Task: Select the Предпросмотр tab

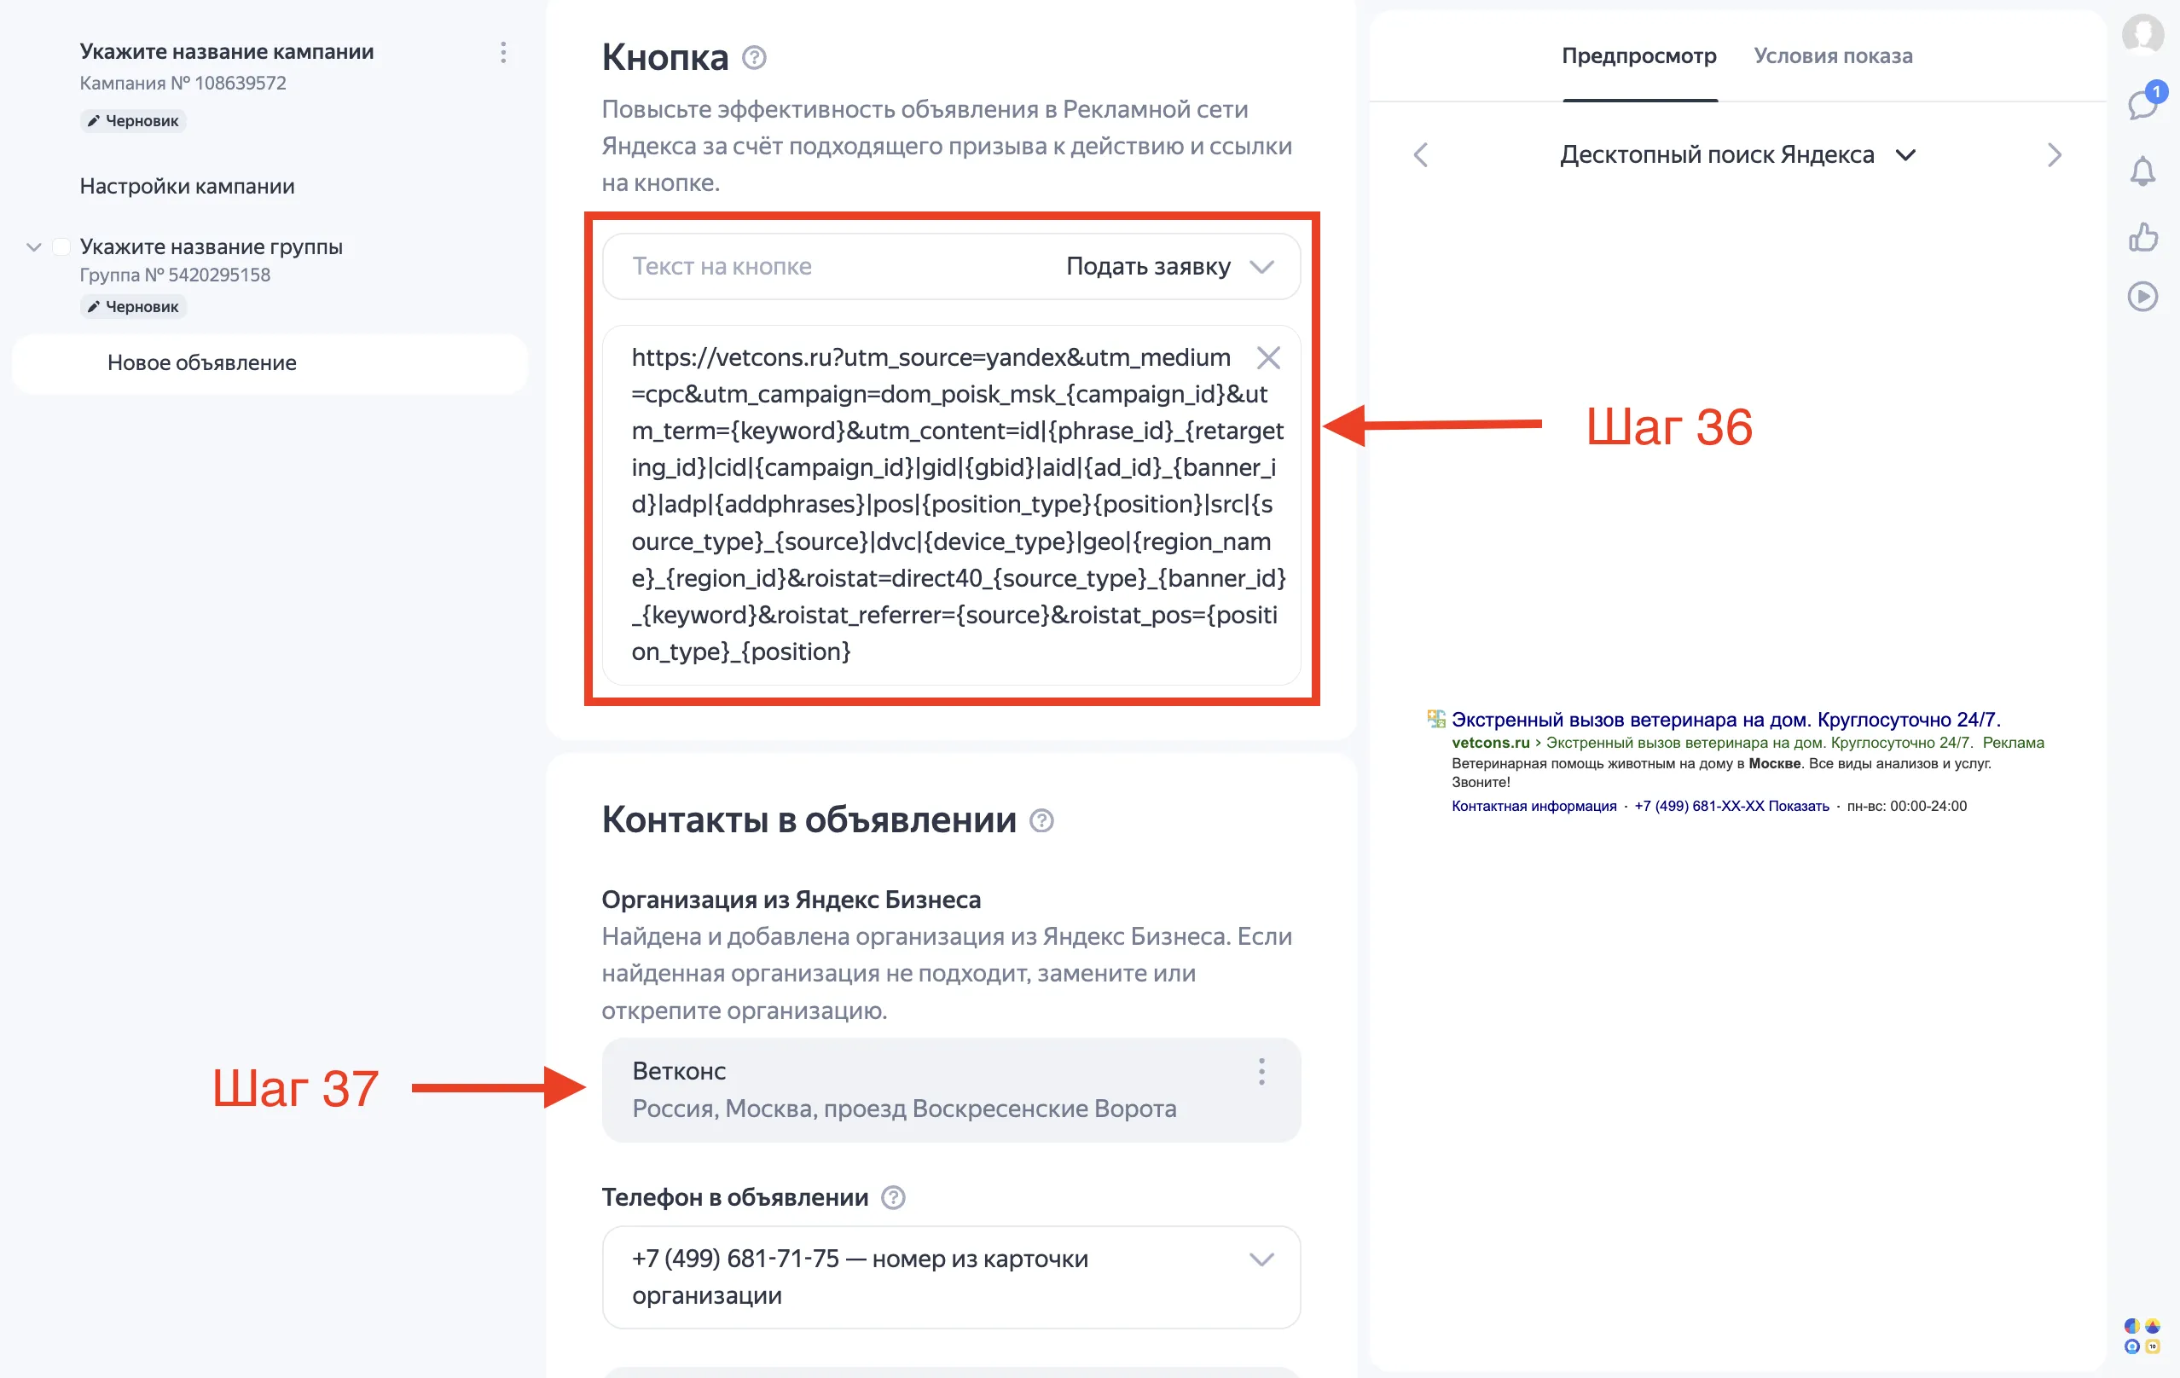Action: [1638, 56]
